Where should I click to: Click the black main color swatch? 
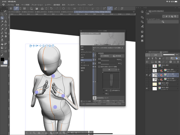2,59
